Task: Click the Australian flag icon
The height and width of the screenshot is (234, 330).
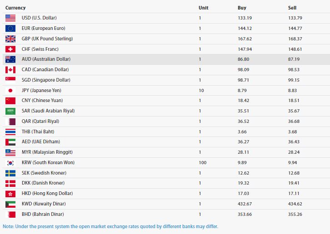Action: pos(10,59)
